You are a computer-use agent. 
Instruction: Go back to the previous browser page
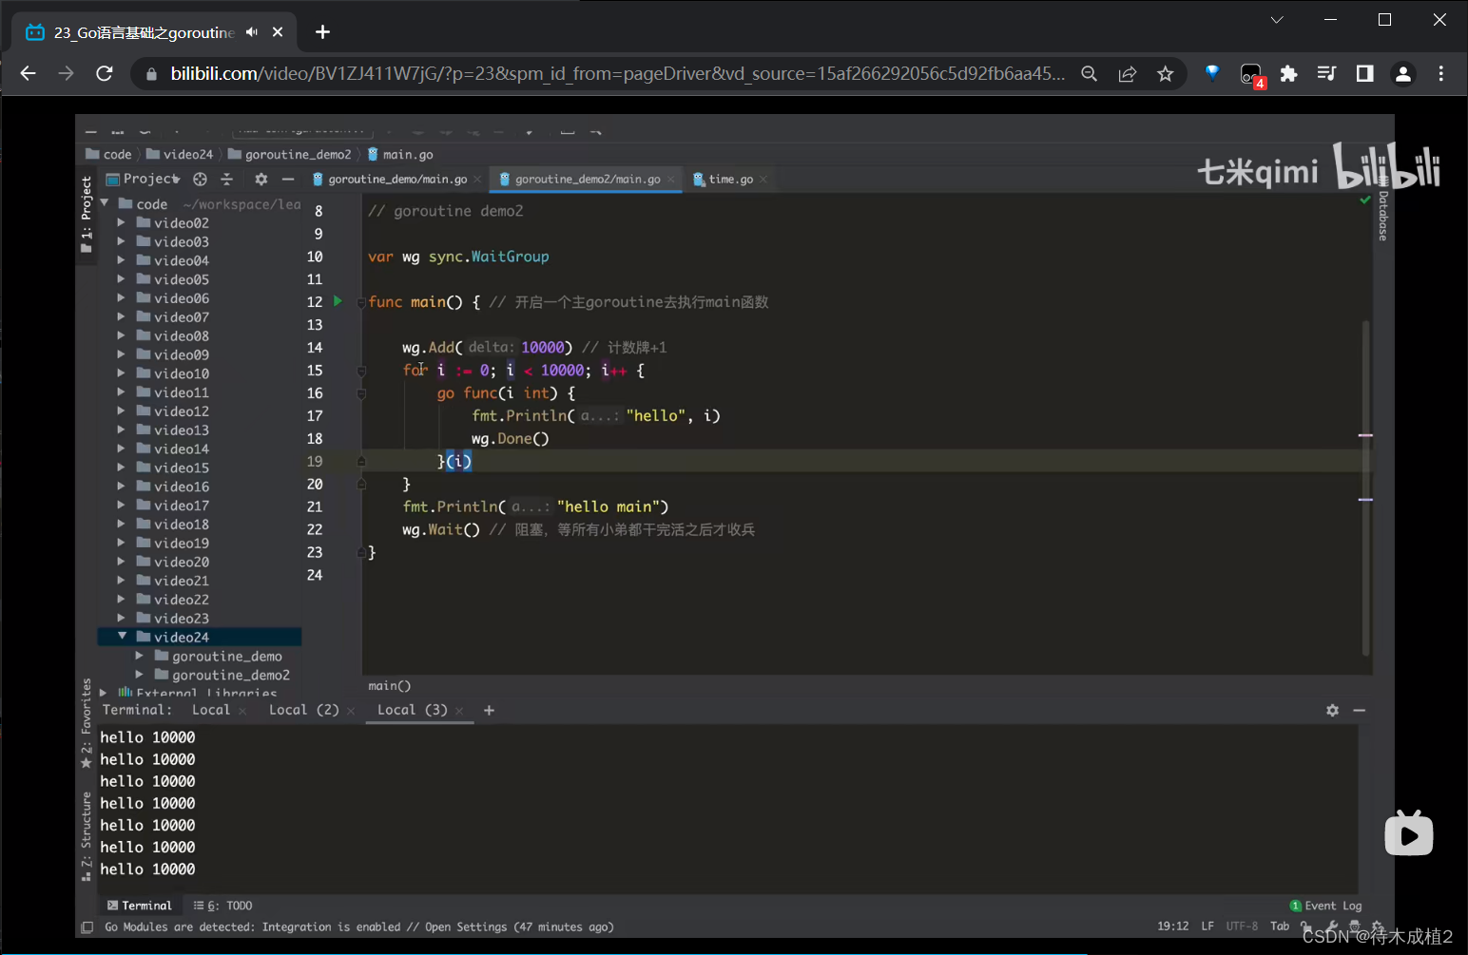pyautogui.click(x=28, y=73)
